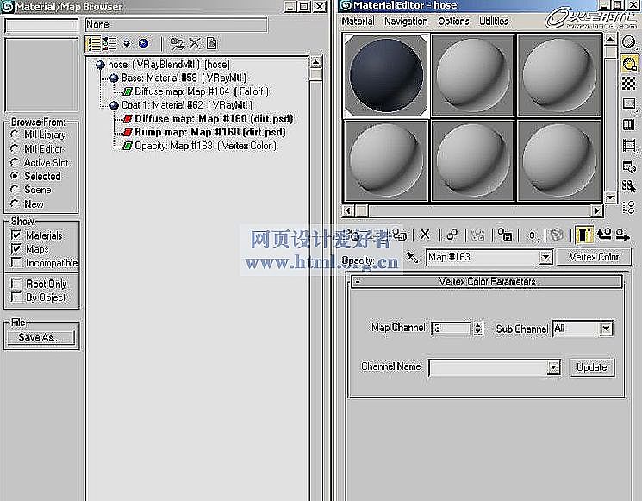642x501 pixels.
Task: Open Channel Name dropdown
Action: pyautogui.click(x=553, y=367)
